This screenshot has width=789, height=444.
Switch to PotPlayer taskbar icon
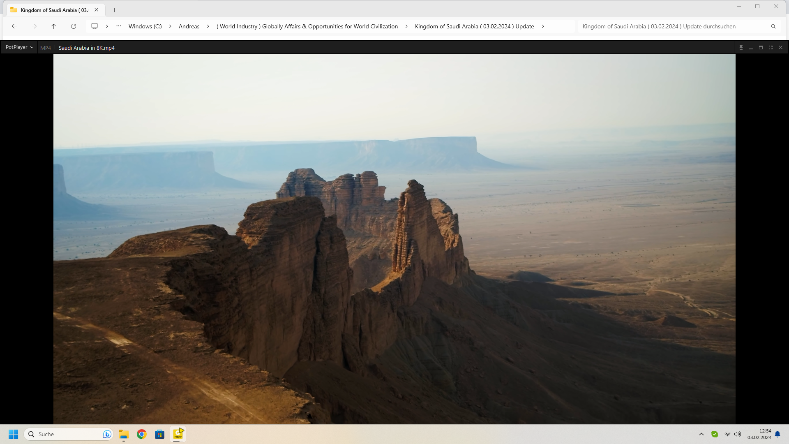tap(178, 434)
